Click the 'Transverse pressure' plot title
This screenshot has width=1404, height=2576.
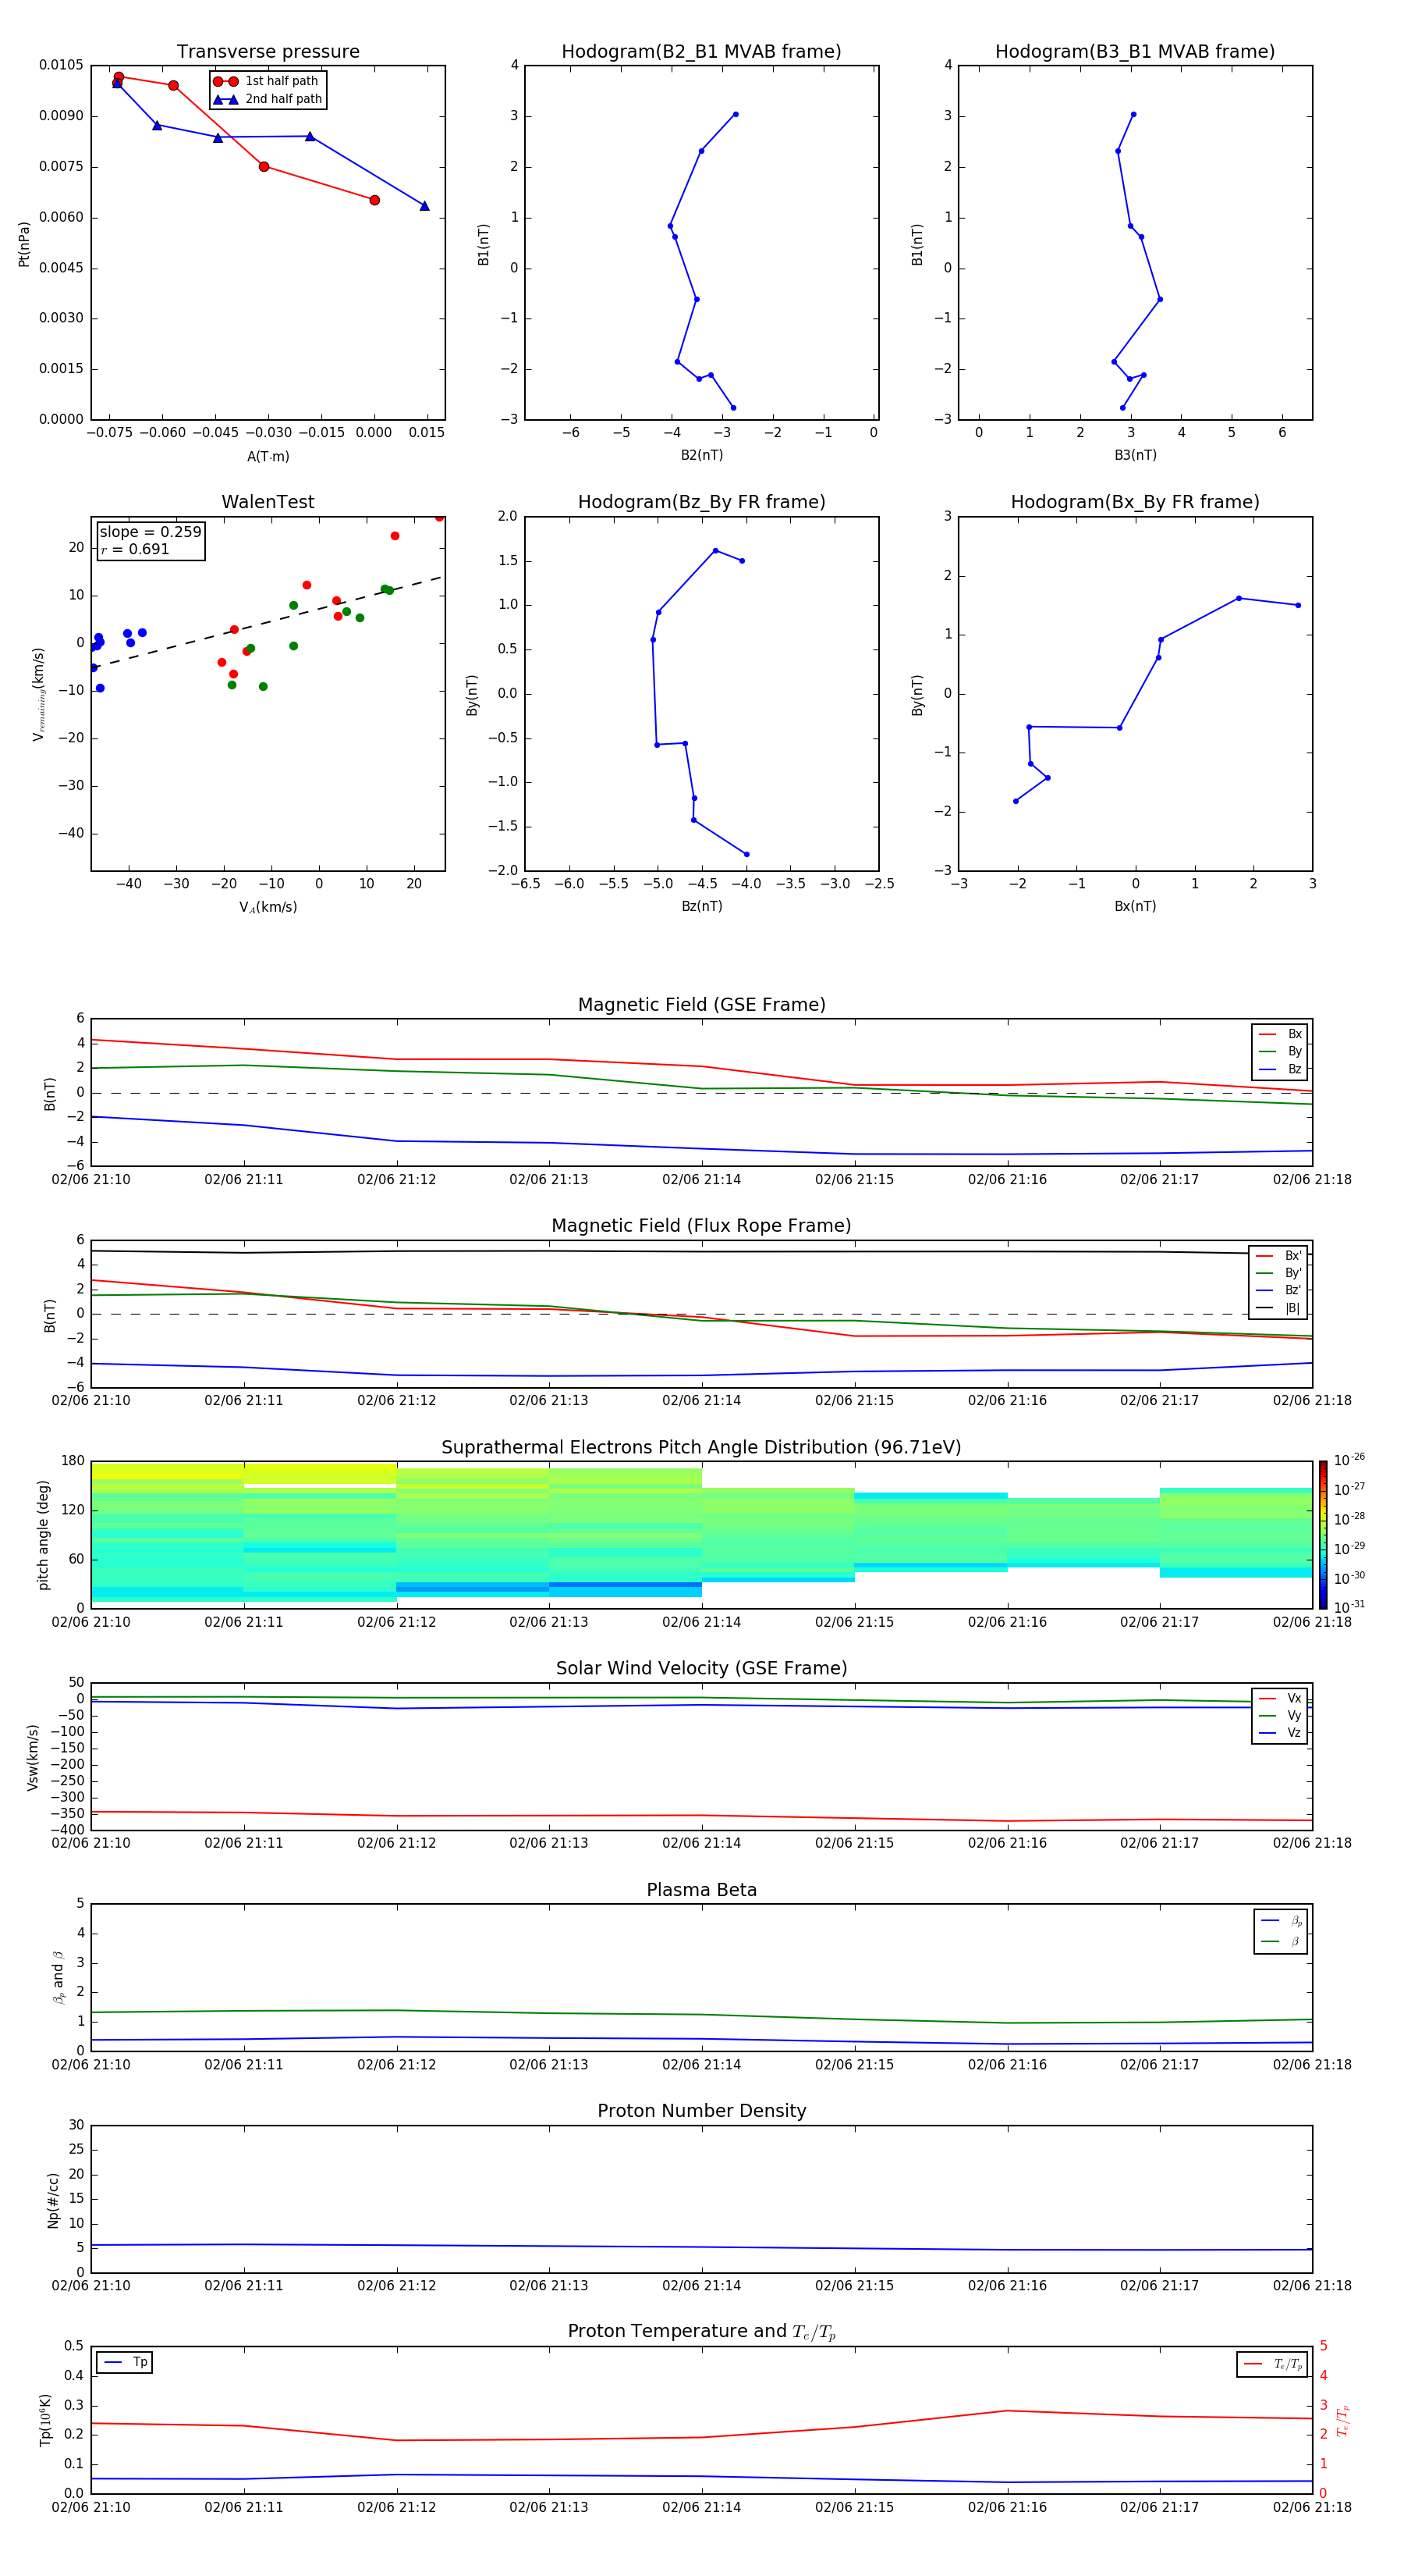coord(268,51)
